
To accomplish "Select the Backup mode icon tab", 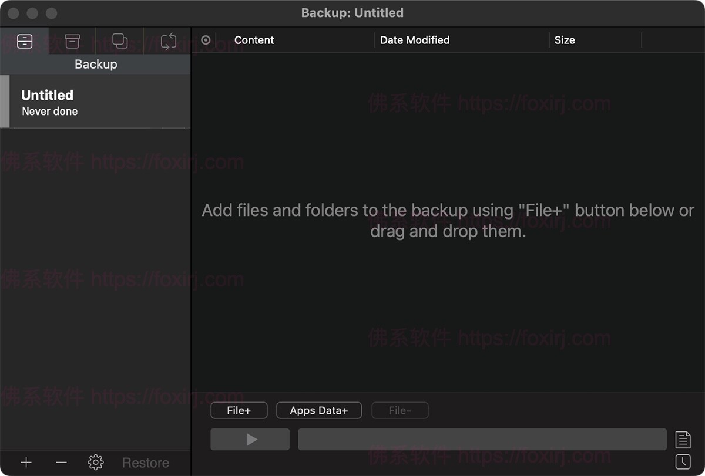I will click(25, 41).
